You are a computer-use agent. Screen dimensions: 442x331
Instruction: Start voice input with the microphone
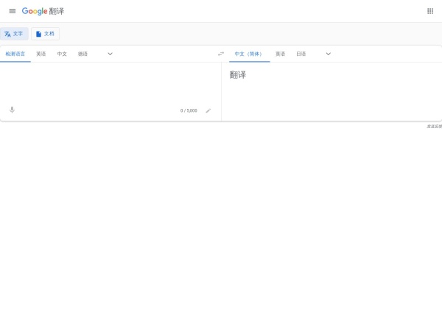12,110
